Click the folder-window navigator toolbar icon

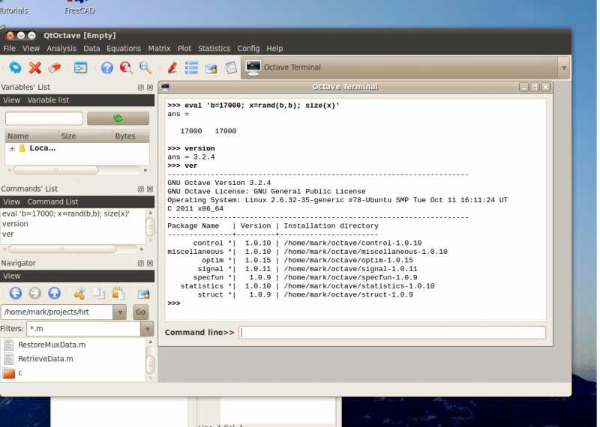click(211, 68)
